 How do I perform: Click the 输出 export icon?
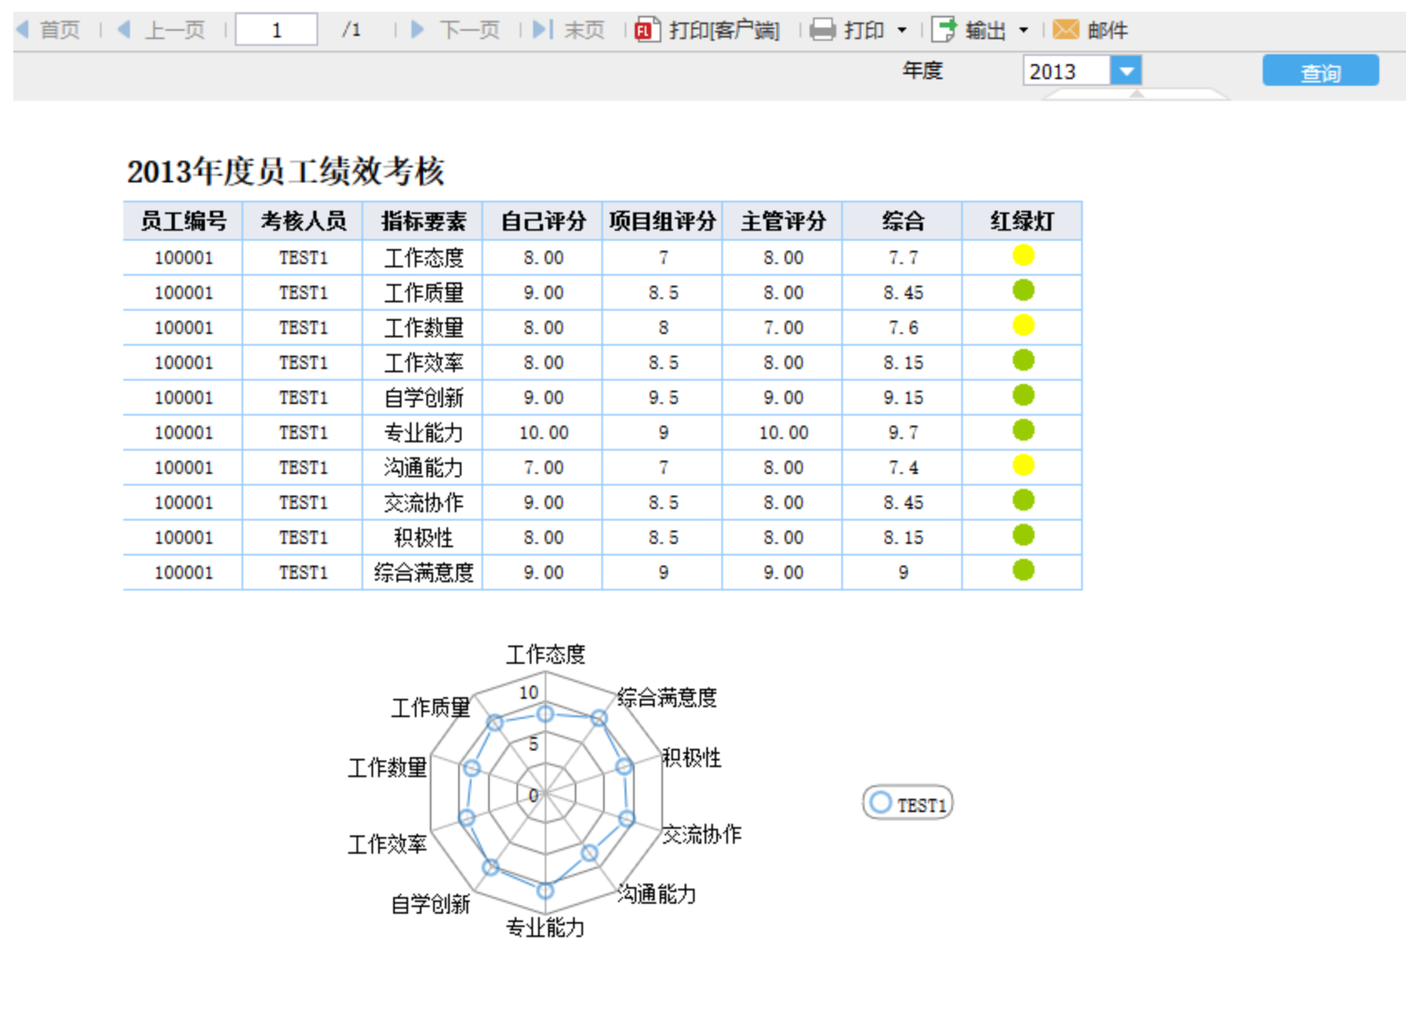(x=945, y=29)
